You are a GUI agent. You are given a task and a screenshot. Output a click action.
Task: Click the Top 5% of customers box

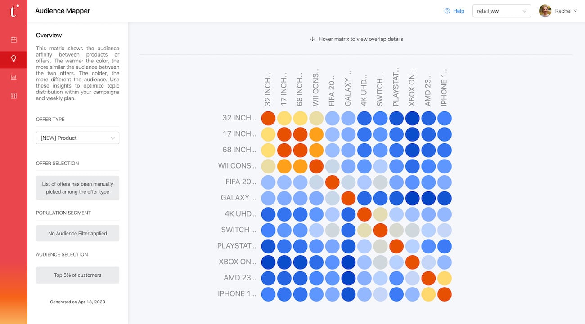77,275
